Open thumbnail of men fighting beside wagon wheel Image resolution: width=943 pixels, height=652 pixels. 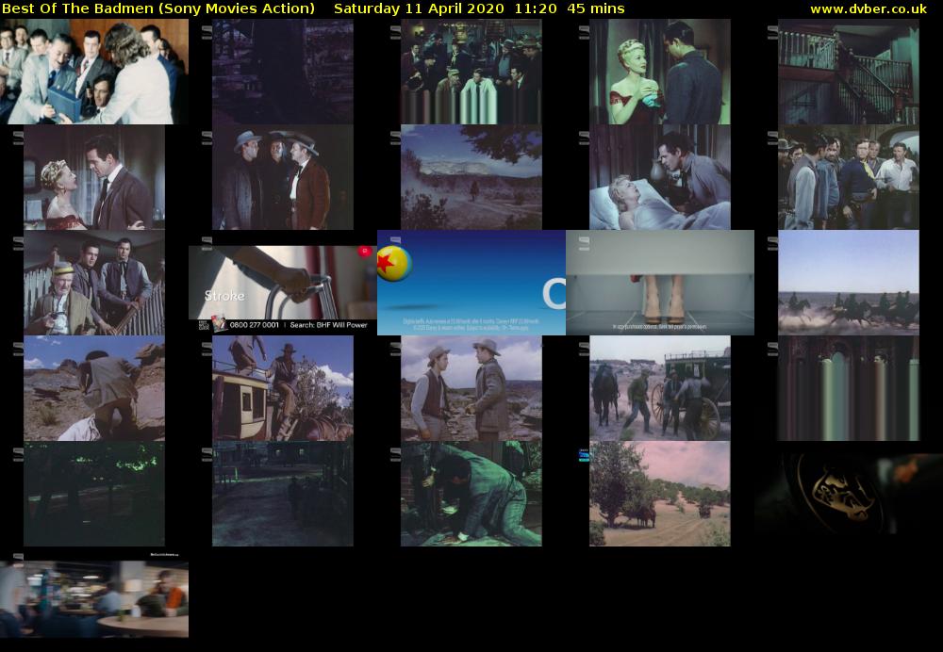(x=660, y=388)
